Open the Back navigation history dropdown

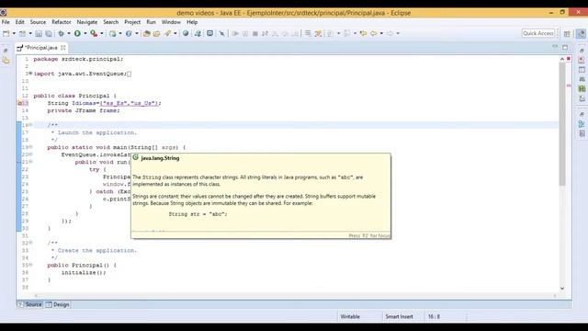click(381, 33)
